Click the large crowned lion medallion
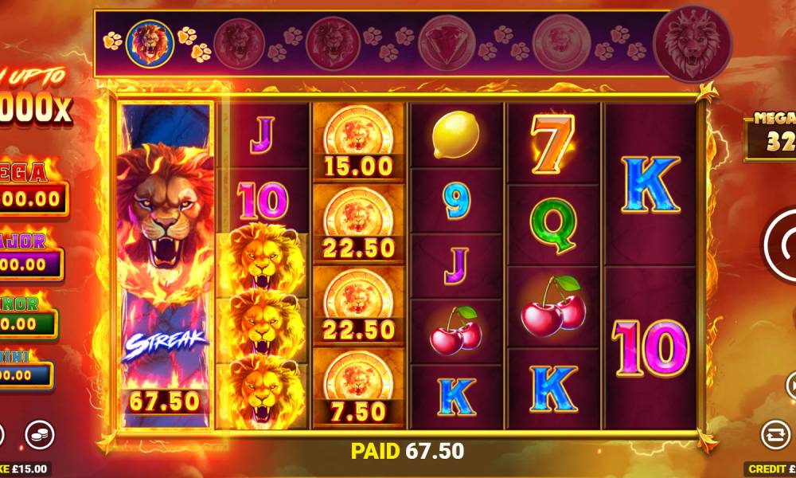 (693, 43)
